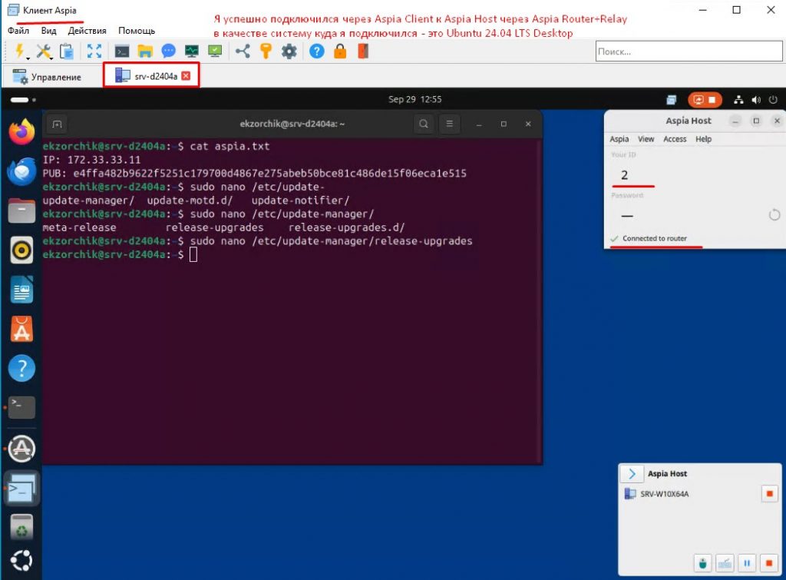Select SRV-W10X64A in the connected clients list
The width and height of the screenshot is (786, 580).
click(664, 494)
